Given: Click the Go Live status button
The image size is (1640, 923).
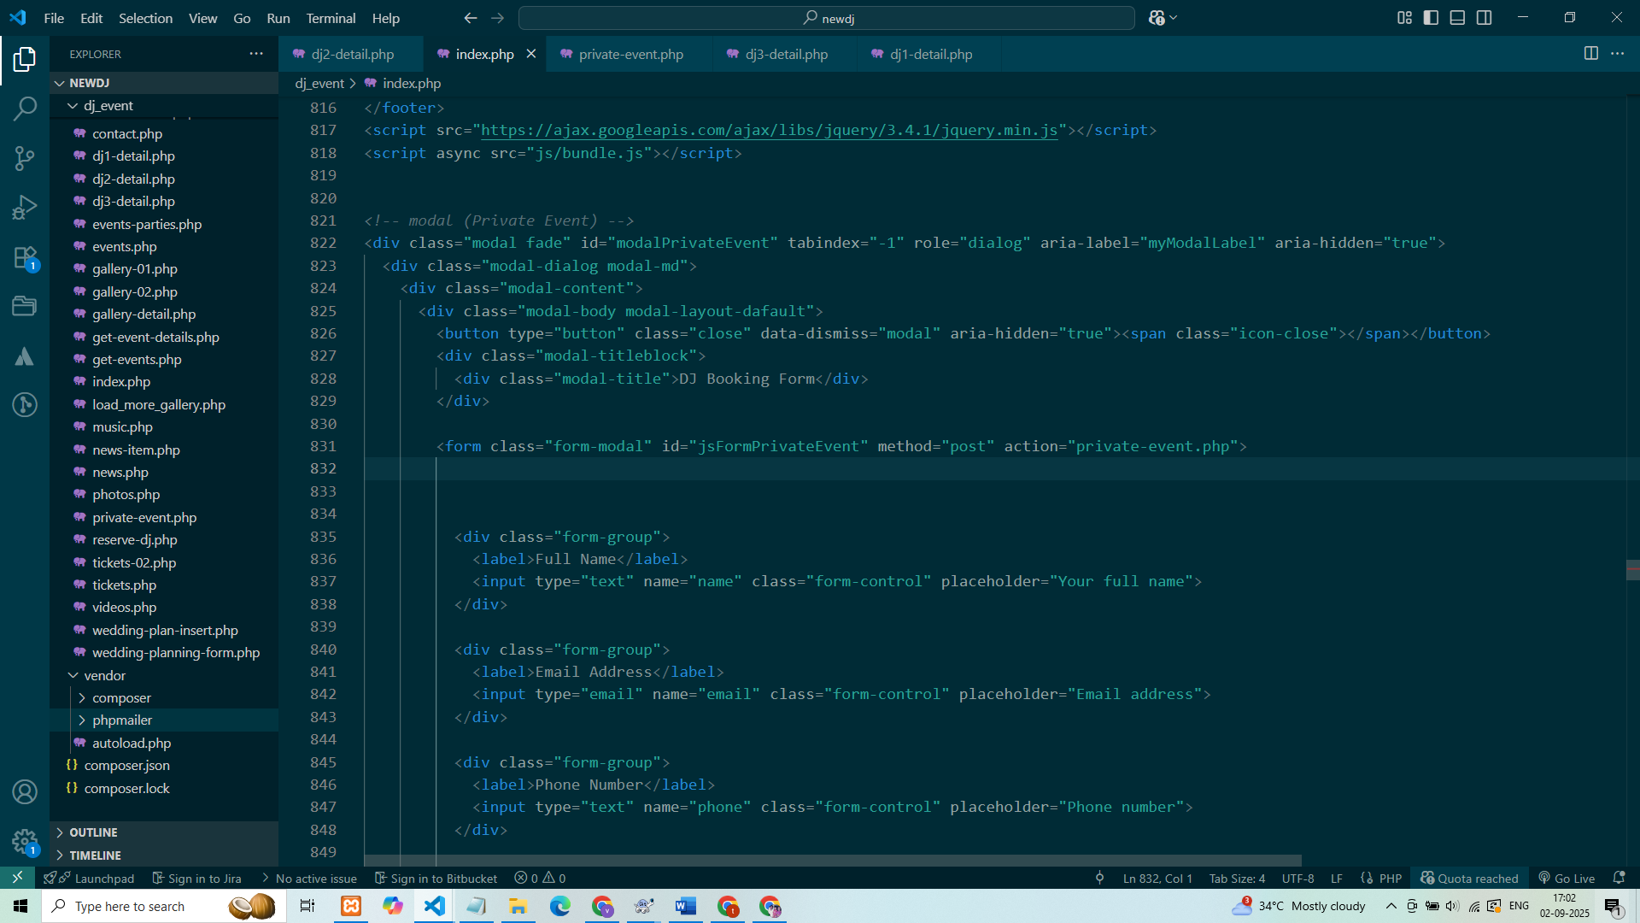Looking at the screenshot, I should click(x=1567, y=878).
